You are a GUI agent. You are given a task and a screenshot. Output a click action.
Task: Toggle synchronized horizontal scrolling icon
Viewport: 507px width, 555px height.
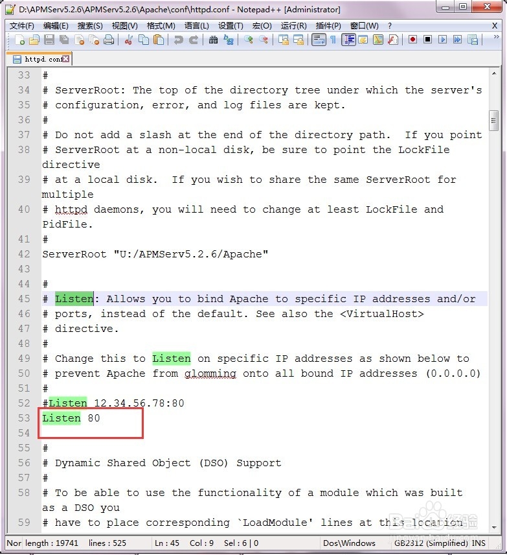click(x=299, y=40)
